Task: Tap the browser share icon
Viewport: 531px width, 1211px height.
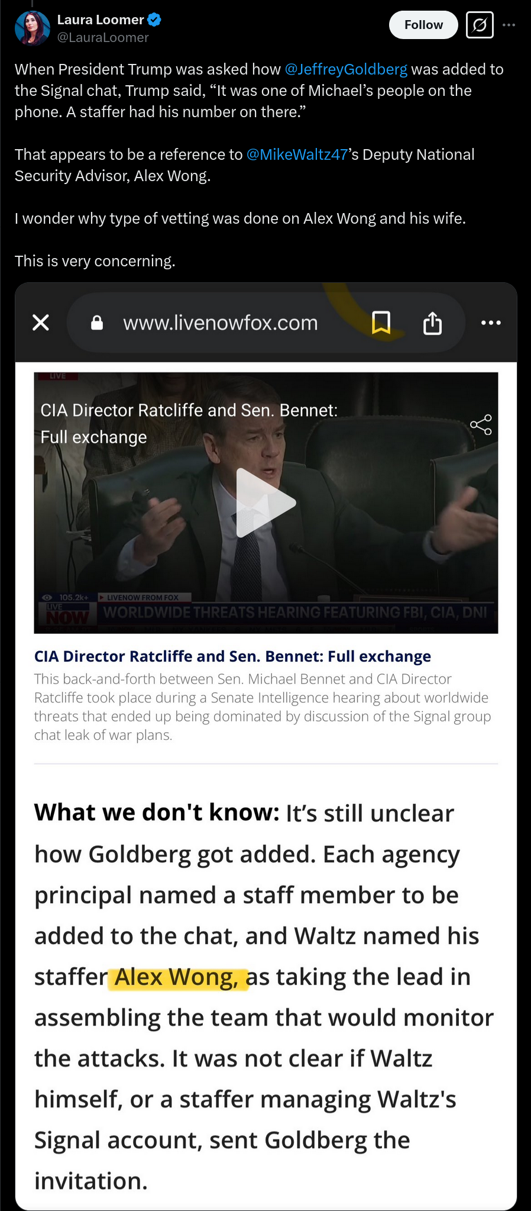Action: (x=432, y=323)
